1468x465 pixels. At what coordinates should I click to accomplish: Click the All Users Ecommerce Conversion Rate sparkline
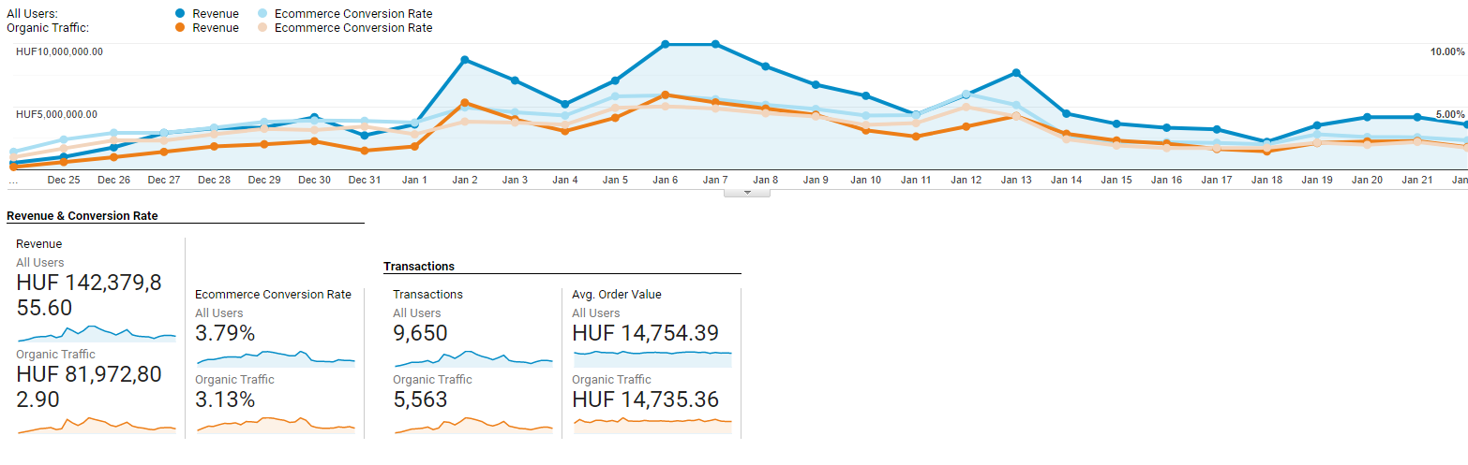click(x=275, y=357)
